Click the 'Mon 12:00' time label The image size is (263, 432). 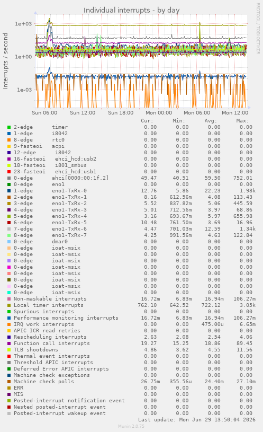[235, 113]
